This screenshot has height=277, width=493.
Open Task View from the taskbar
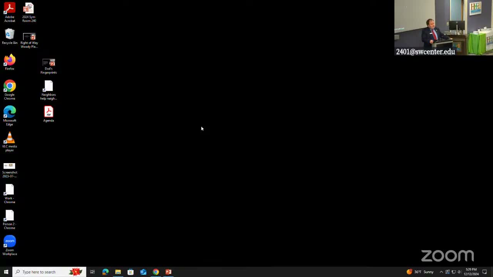(x=92, y=272)
